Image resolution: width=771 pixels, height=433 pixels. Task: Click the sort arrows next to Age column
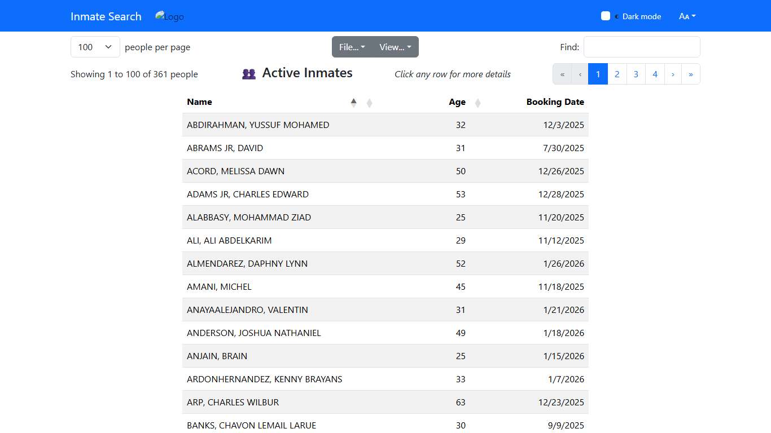[478, 103]
